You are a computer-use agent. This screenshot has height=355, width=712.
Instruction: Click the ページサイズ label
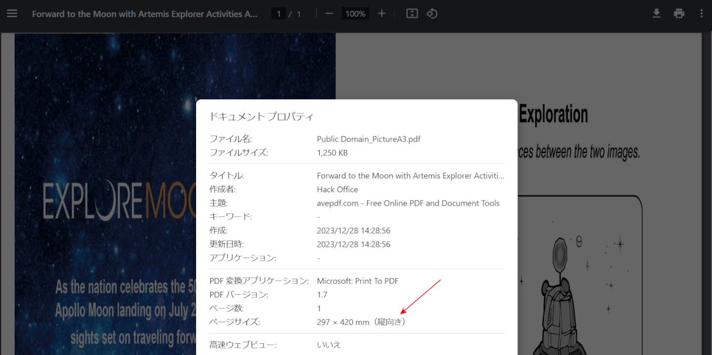(235, 322)
